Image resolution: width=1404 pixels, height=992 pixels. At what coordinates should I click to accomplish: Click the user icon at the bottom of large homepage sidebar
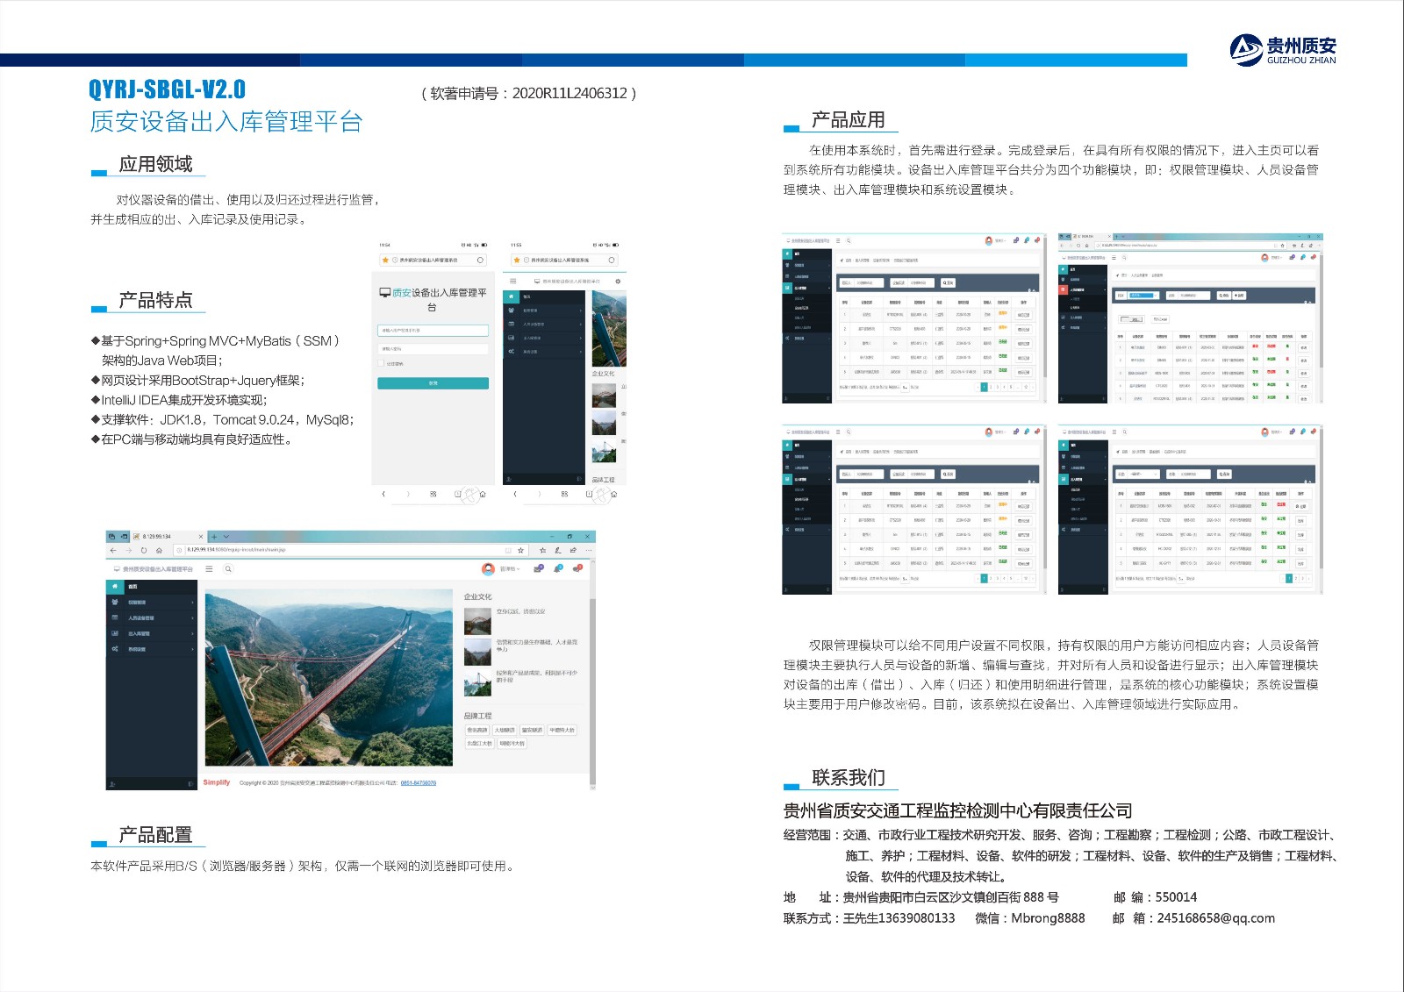point(112,783)
